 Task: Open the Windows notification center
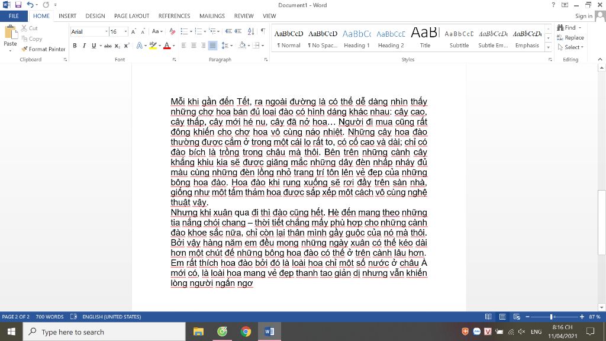(590, 332)
